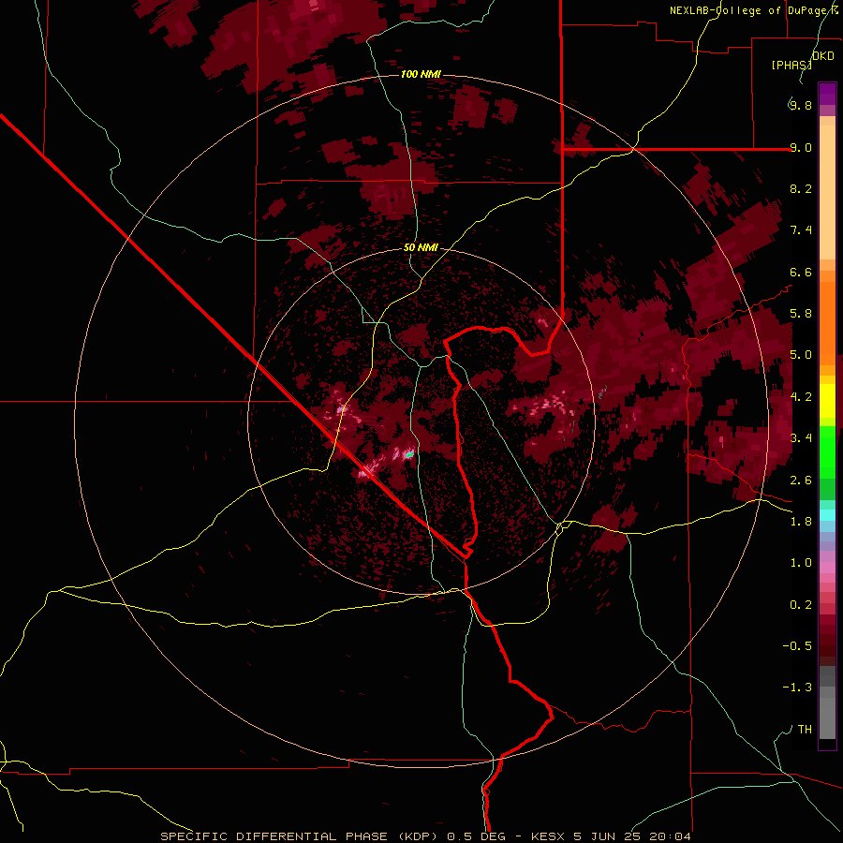
Task: Click the 3.4 value on color scale
Action: [801, 438]
